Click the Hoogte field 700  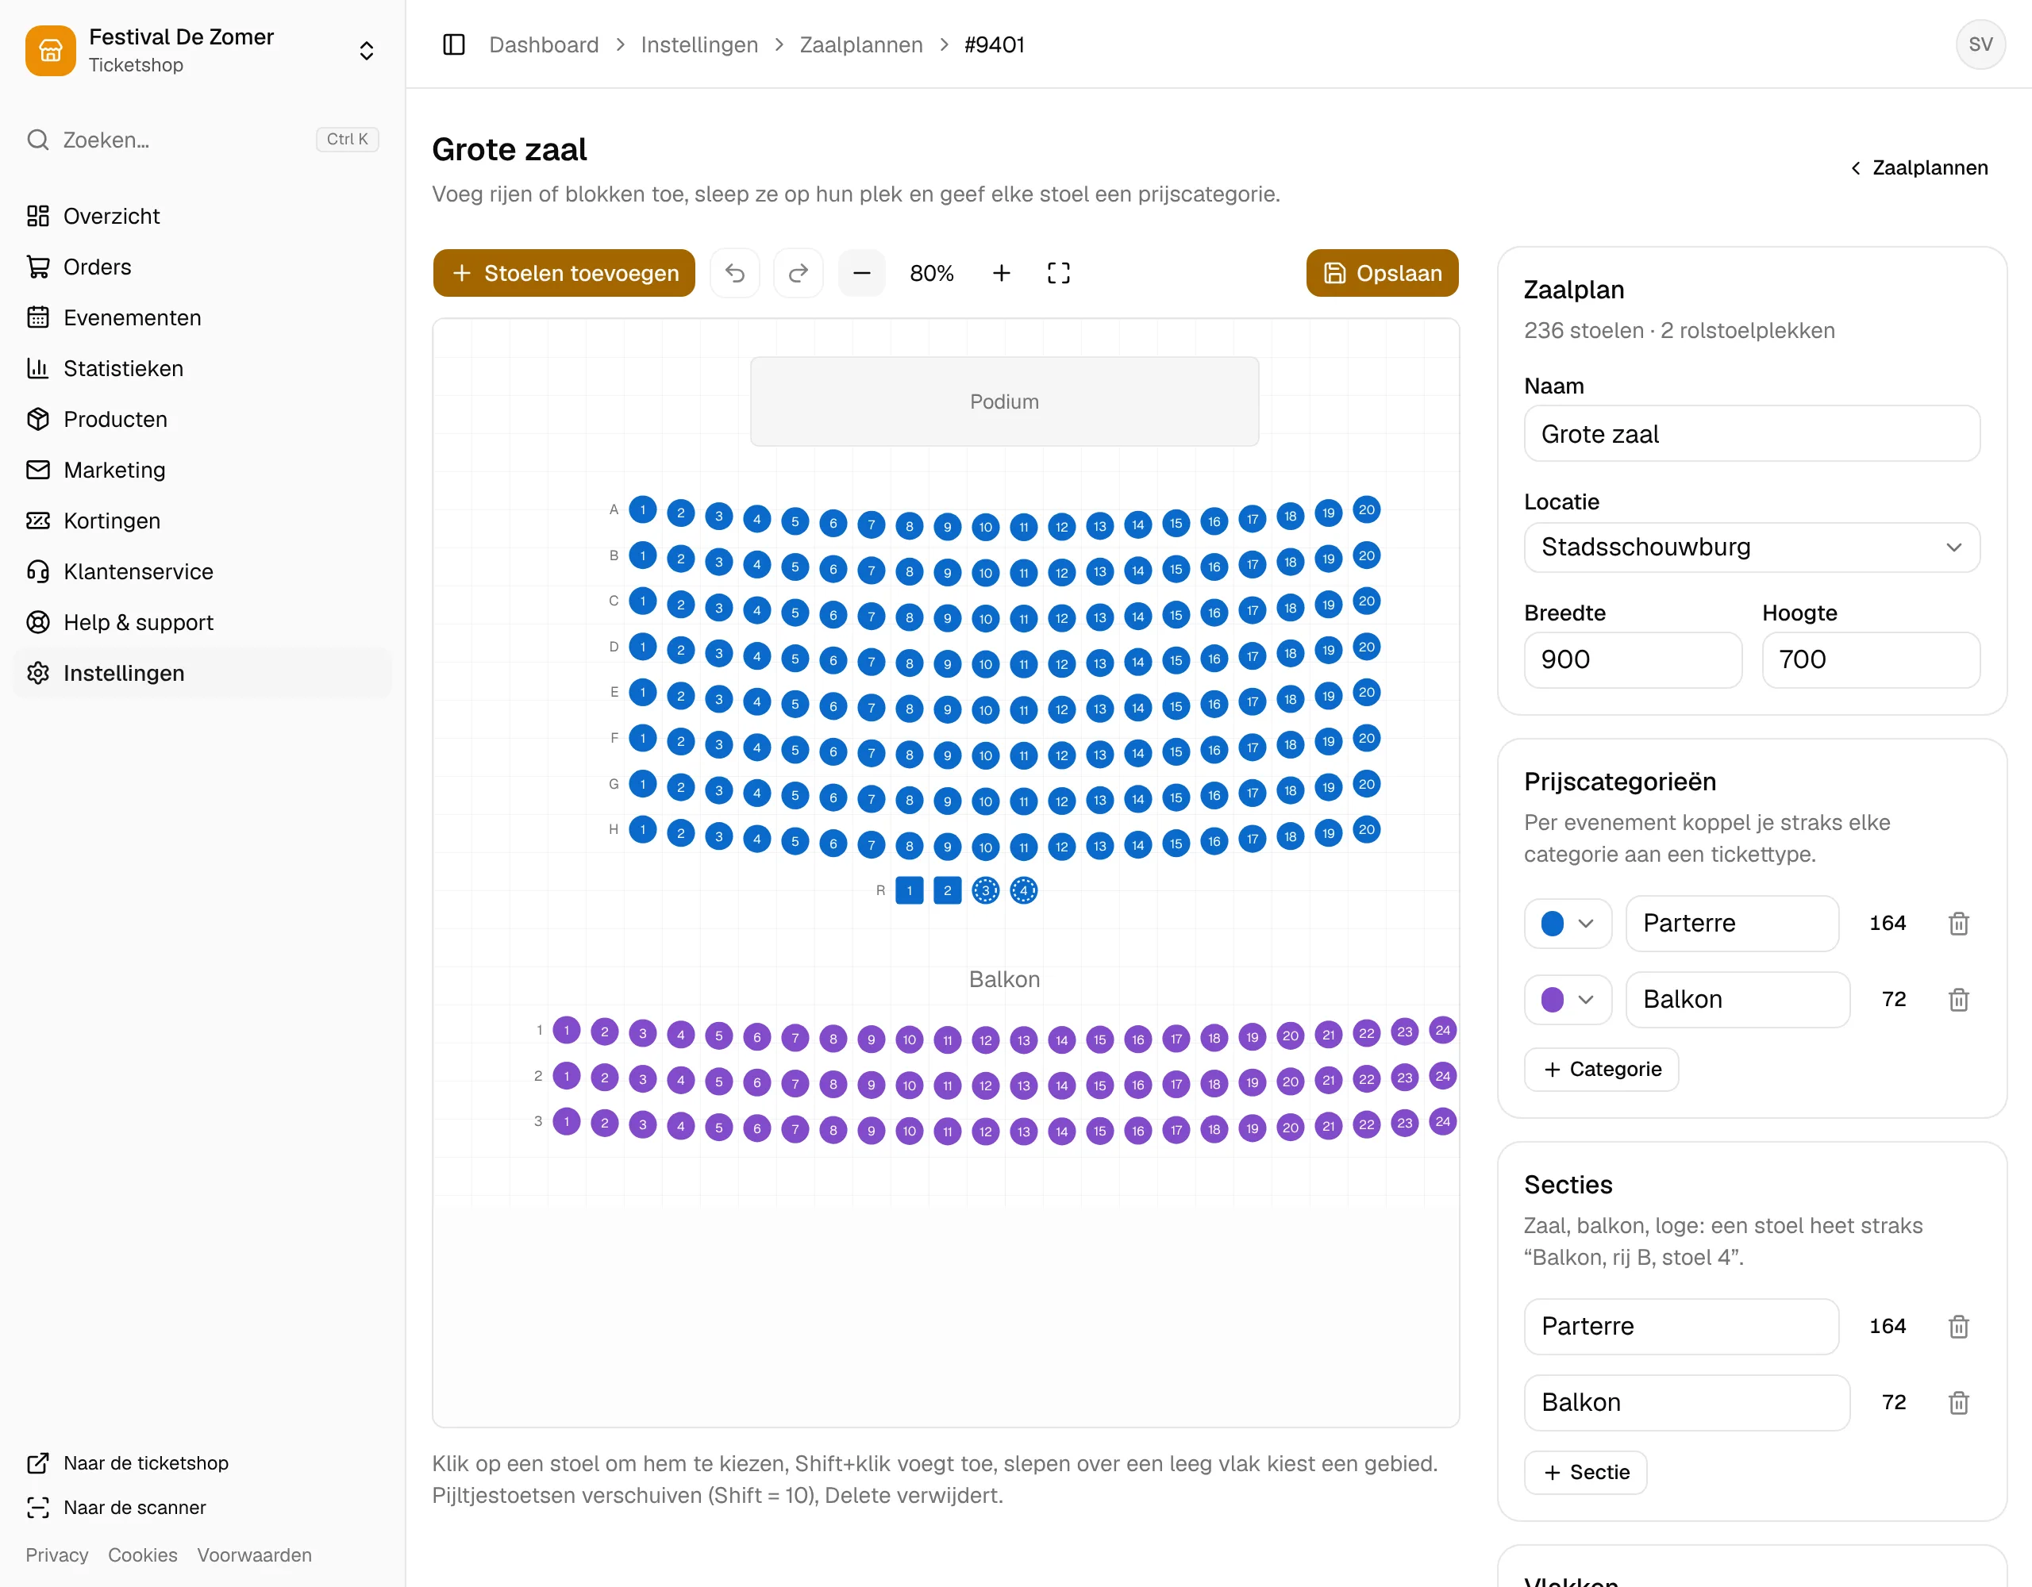[x=1870, y=659]
